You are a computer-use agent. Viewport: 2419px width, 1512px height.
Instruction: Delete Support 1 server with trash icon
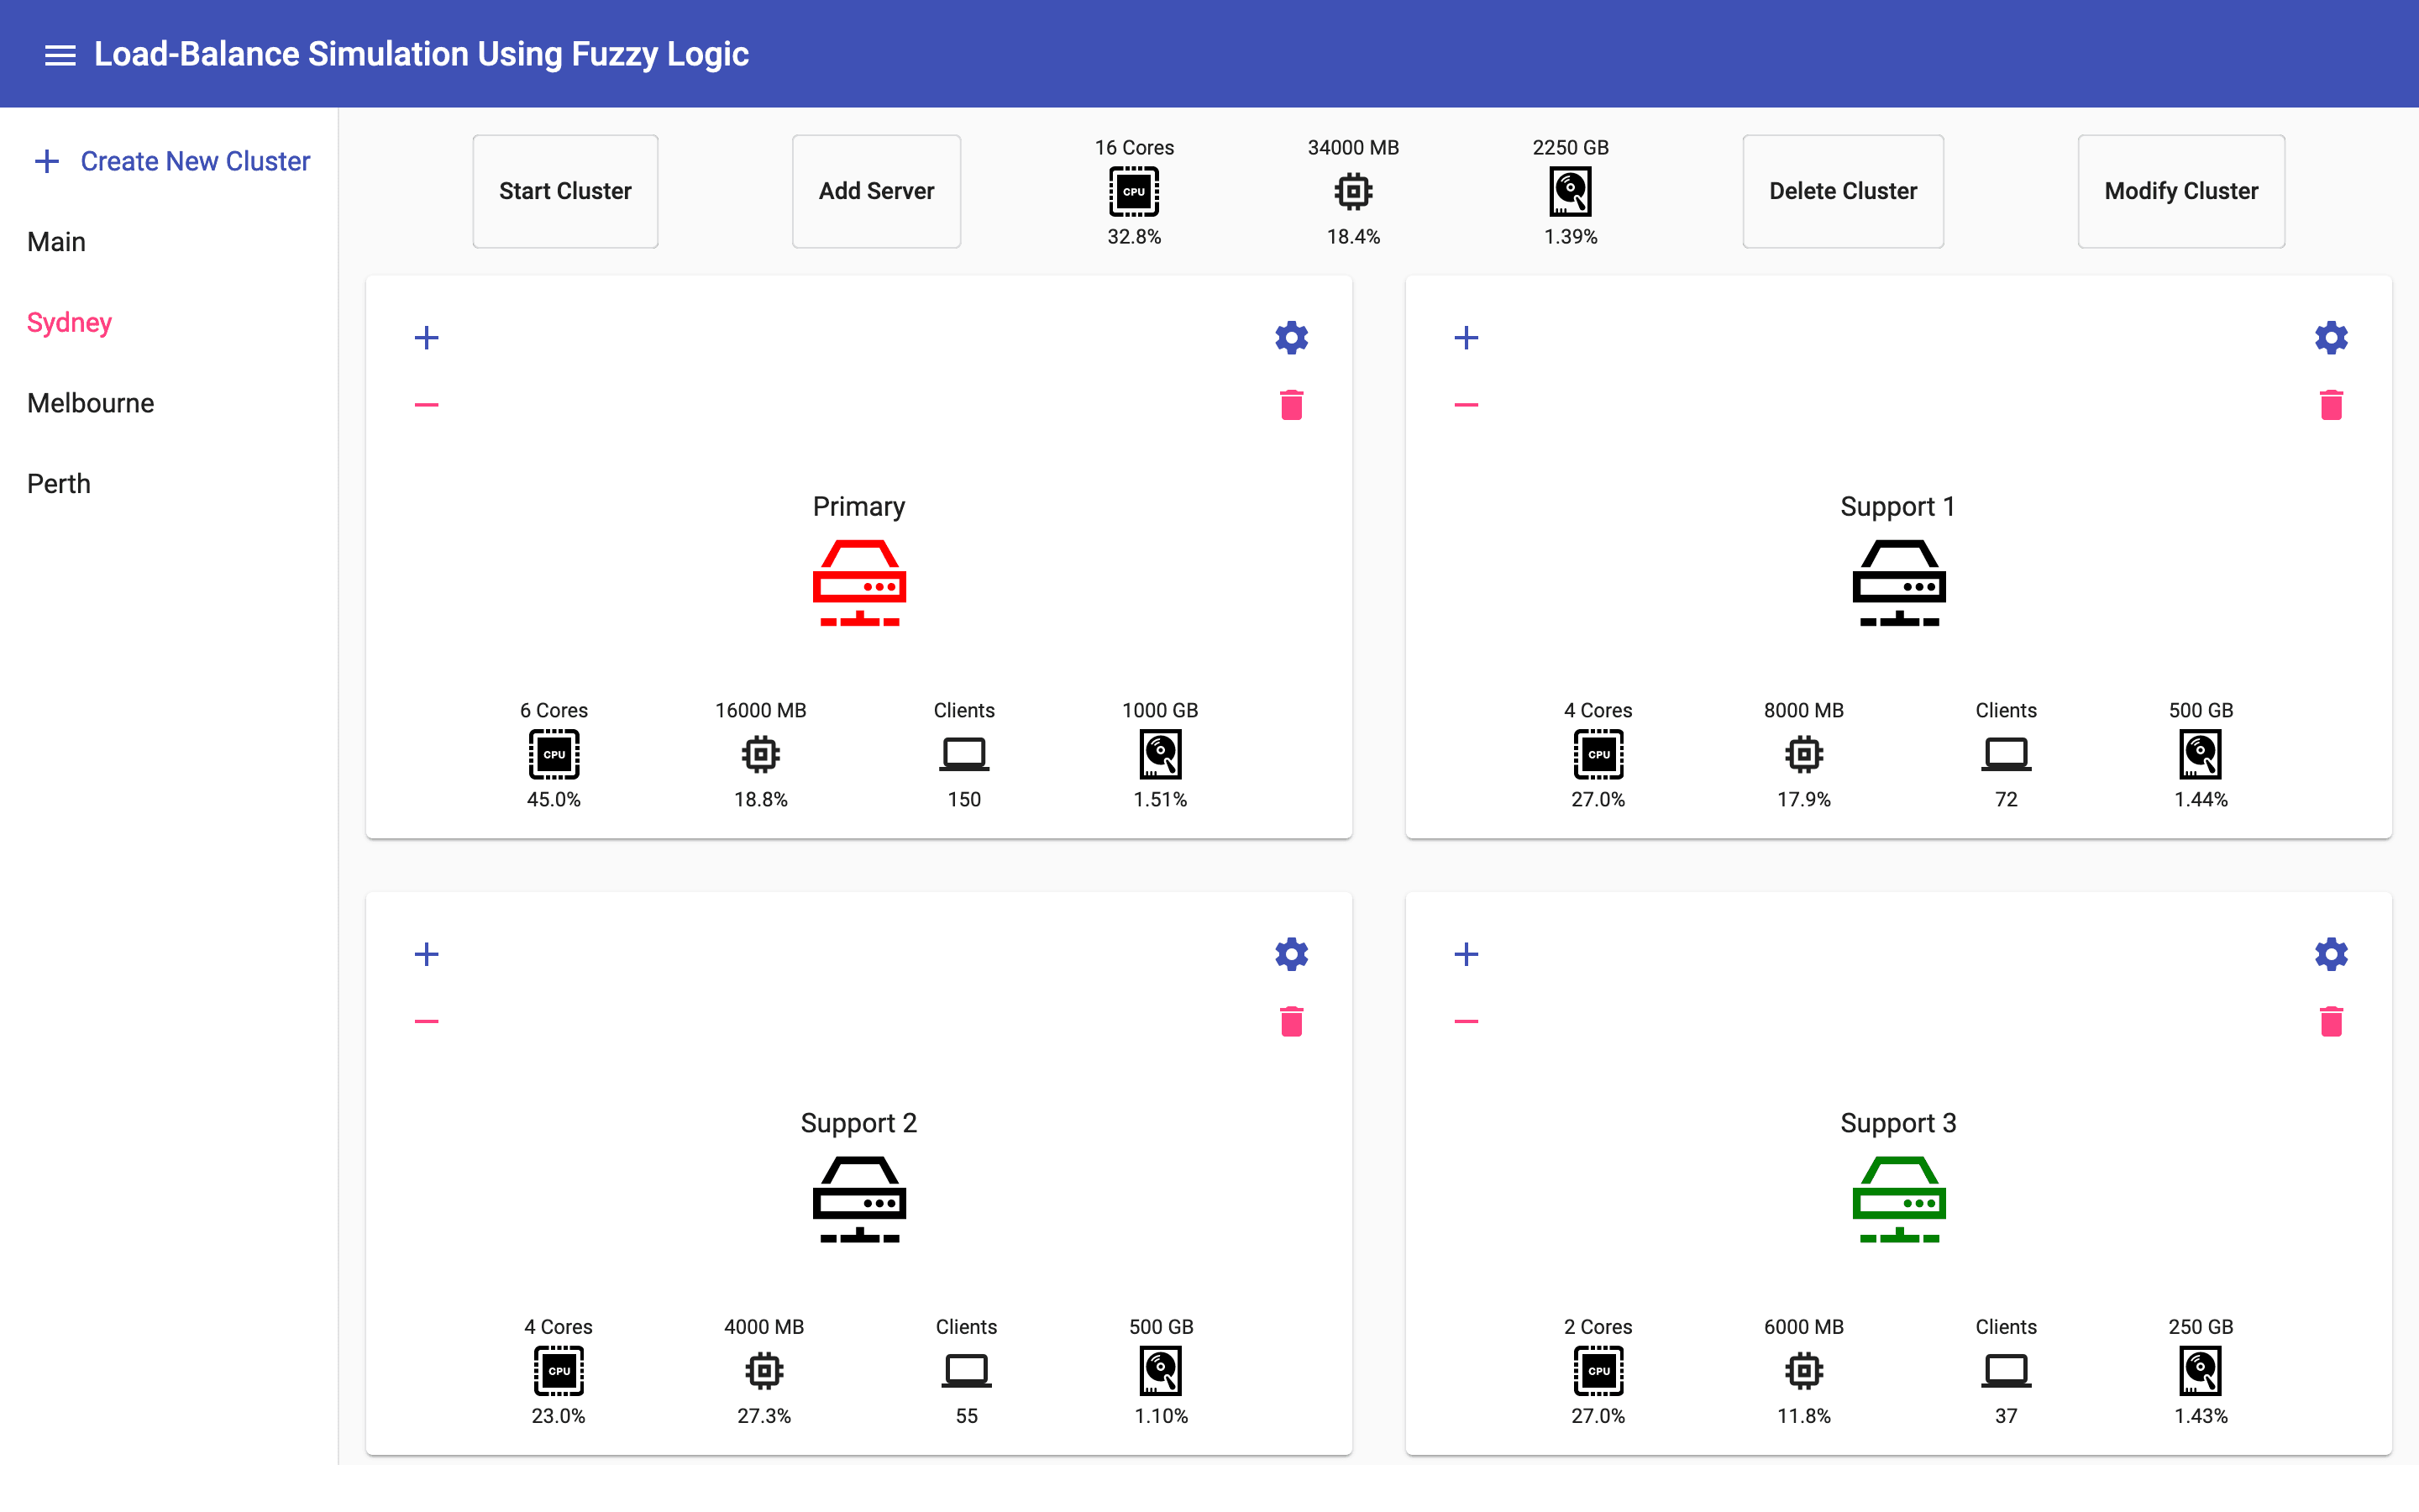tap(2330, 405)
